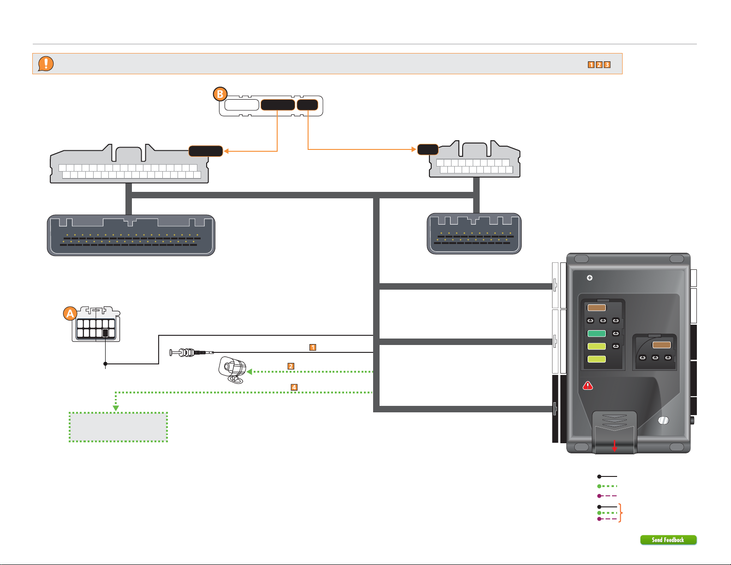731x565 pixels.
Task: Pick the teal green block on module
Action: (596, 333)
